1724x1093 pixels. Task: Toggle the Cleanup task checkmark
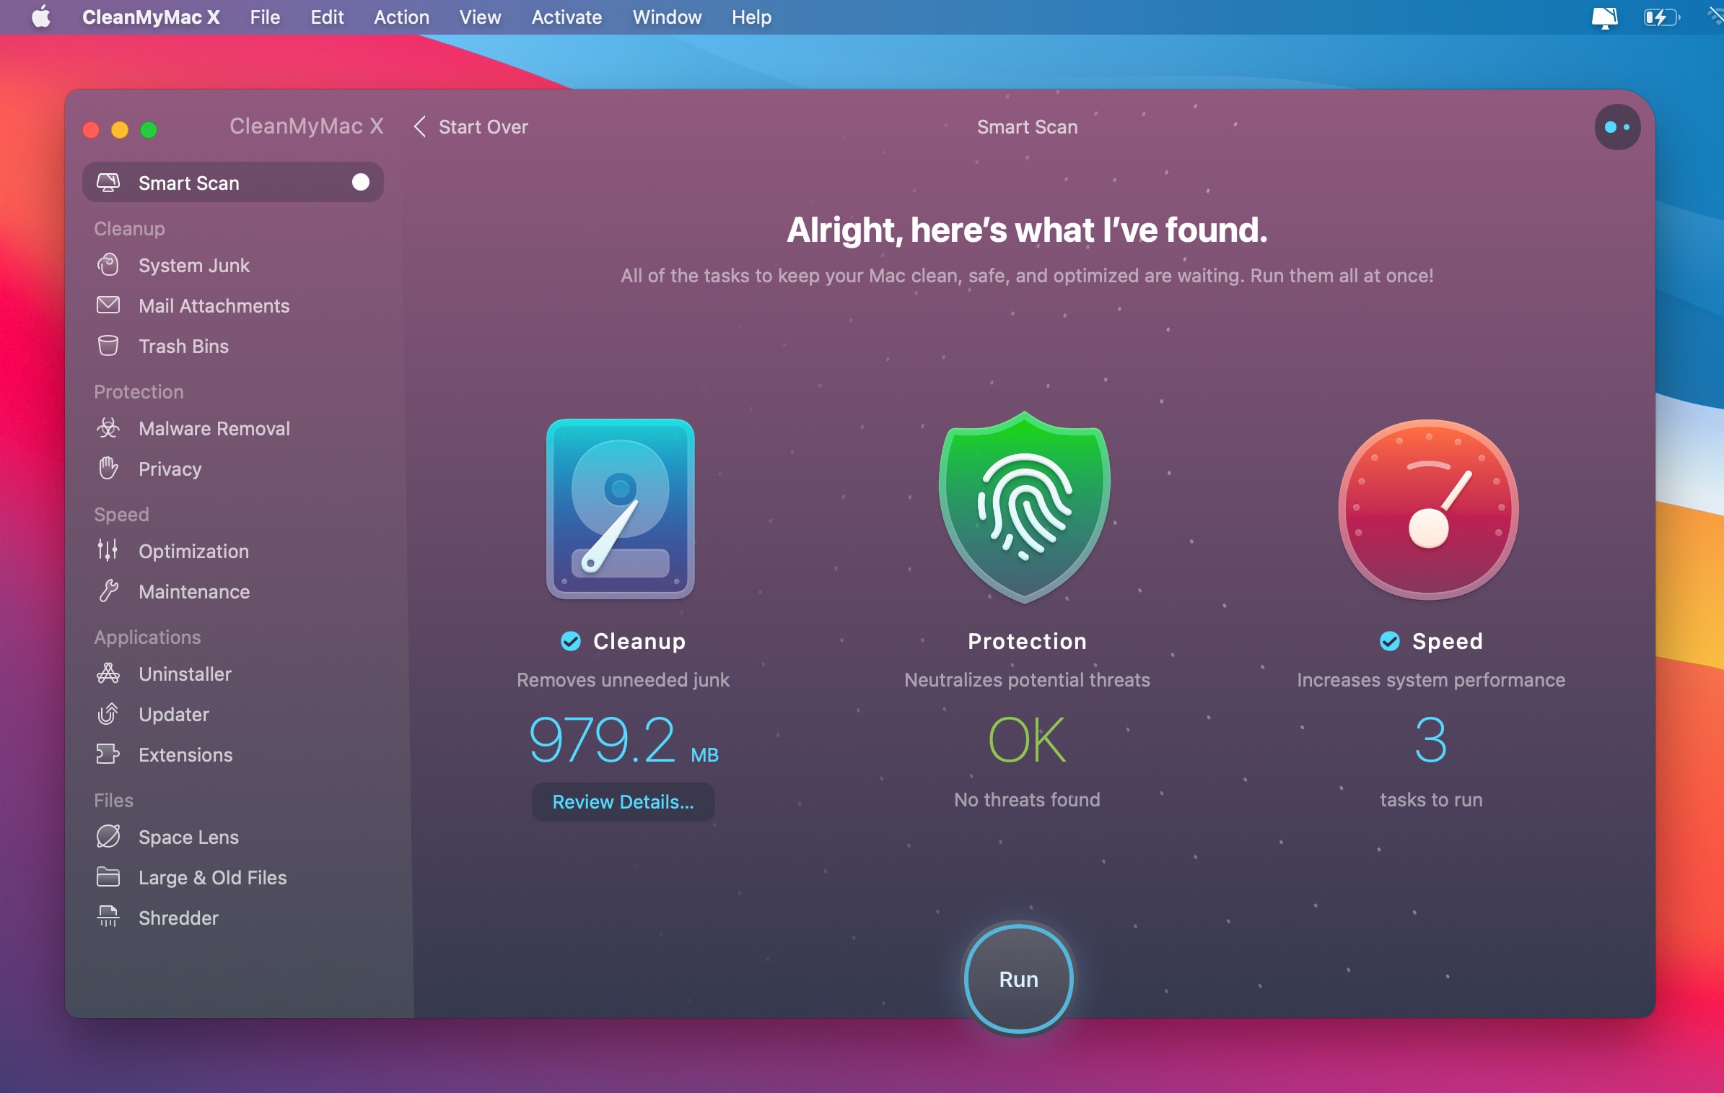point(571,641)
